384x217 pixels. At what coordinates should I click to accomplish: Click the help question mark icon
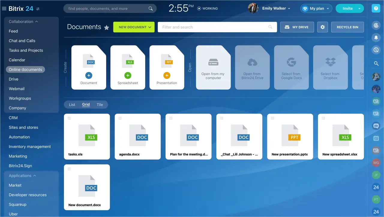pyautogui.click(x=376, y=8)
